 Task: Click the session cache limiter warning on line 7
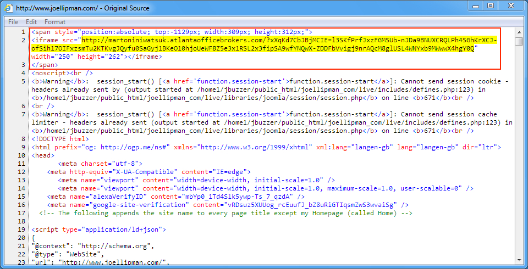(x=272, y=122)
